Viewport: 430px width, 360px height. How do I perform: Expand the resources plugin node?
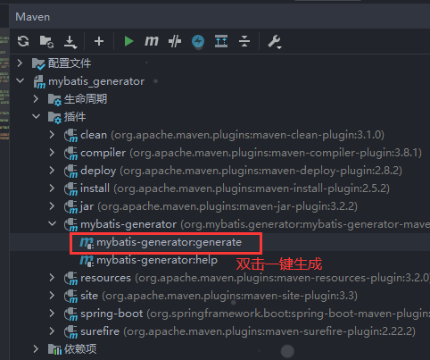[52, 278]
